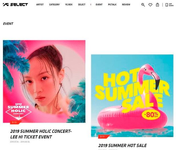Screen dimensions: 176x150
Task: Open the search magnifier icon
Action: pos(143,5)
